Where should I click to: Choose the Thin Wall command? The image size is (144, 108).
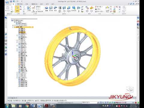(79, 9)
